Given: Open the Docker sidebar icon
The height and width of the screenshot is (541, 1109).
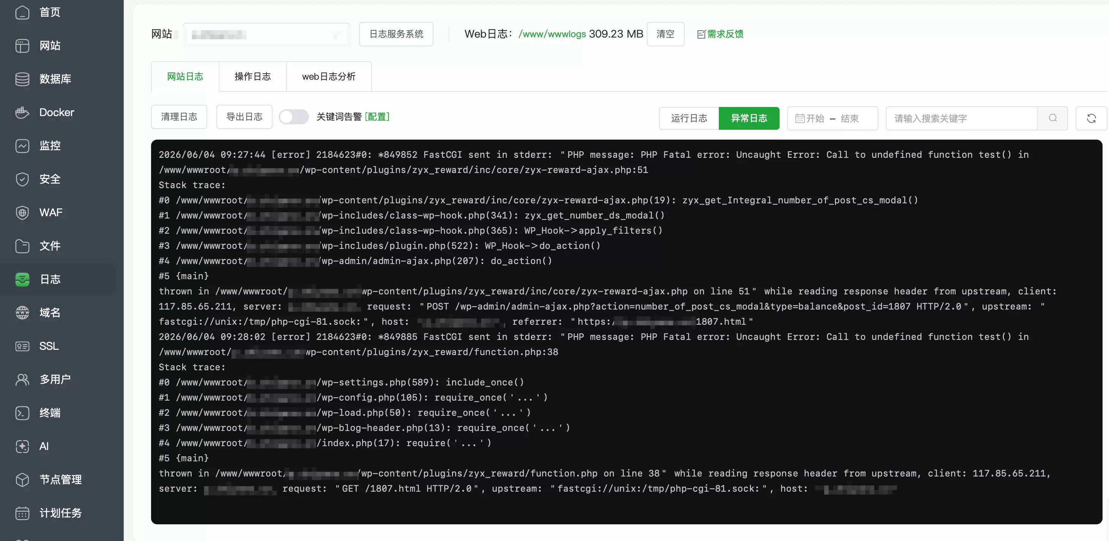Looking at the screenshot, I should pyautogui.click(x=22, y=112).
